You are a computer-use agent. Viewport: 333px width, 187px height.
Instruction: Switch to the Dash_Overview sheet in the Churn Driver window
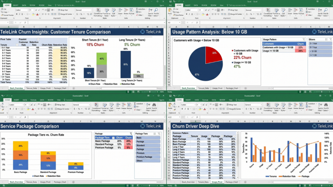click(x=188, y=182)
